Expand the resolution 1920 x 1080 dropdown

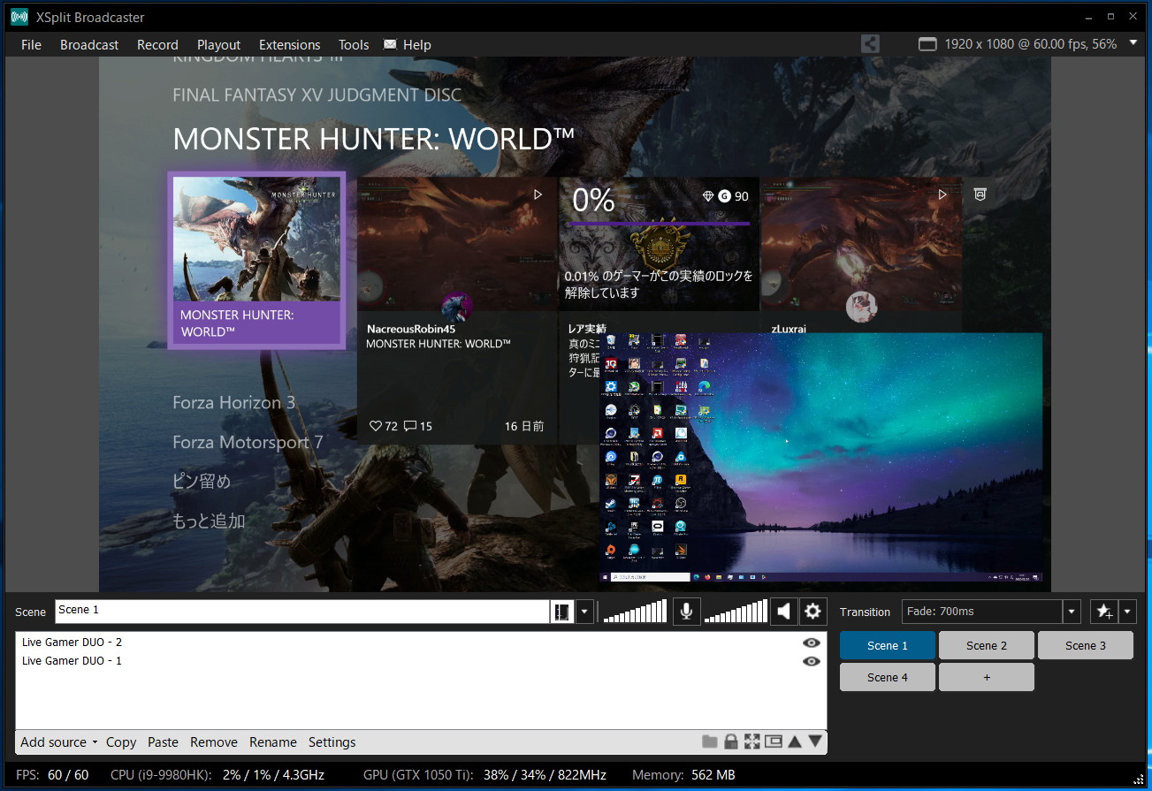point(1134,42)
